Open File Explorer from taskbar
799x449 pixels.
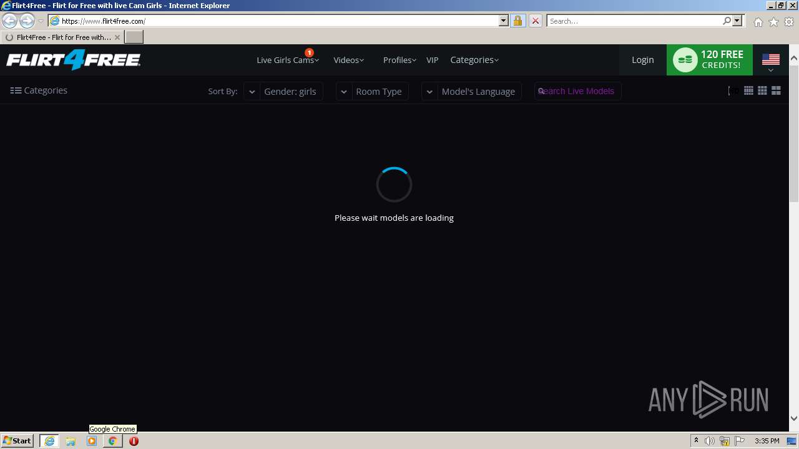pos(71,441)
